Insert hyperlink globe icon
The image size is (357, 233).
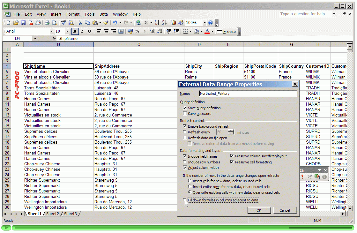click(138, 23)
